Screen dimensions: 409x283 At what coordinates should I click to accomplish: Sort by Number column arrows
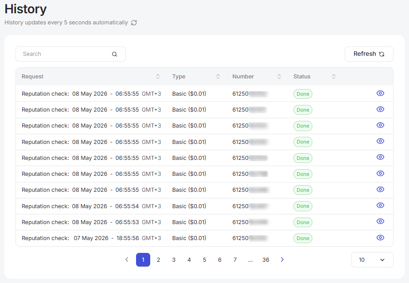pyautogui.click(x=279, y=77)
